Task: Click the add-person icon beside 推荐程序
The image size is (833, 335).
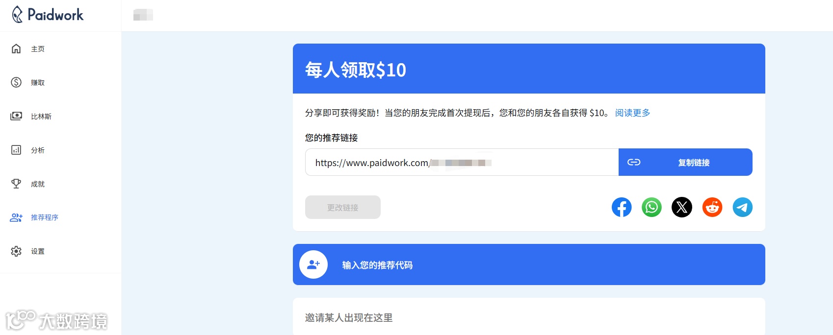Action: coord(16,217)
